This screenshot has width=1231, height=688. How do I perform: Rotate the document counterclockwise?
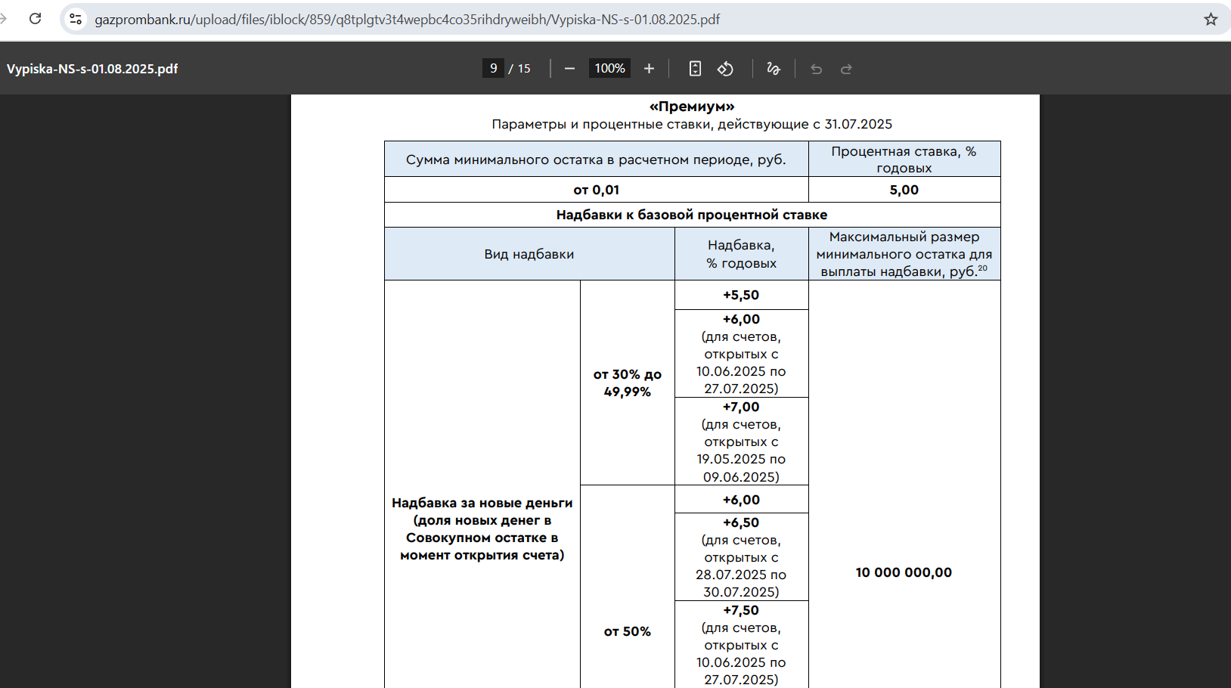(x=725, y=69)
